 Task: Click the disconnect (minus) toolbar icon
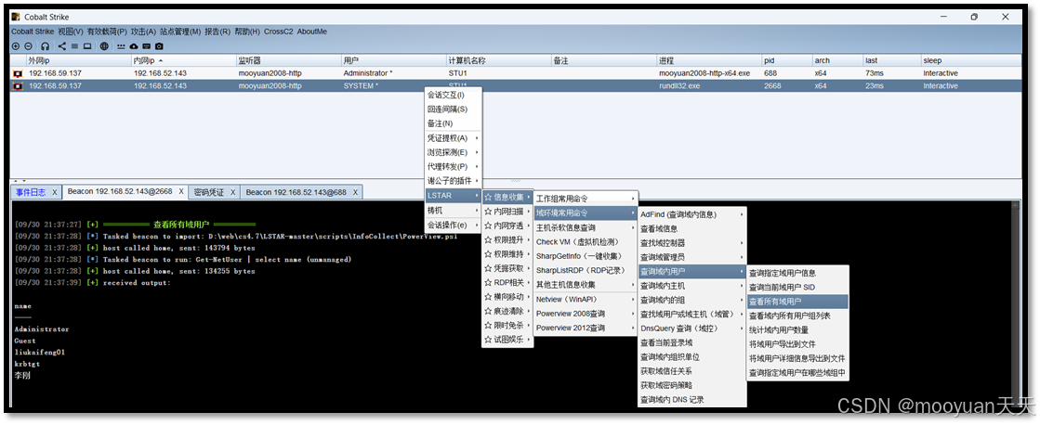coord(28,46)
